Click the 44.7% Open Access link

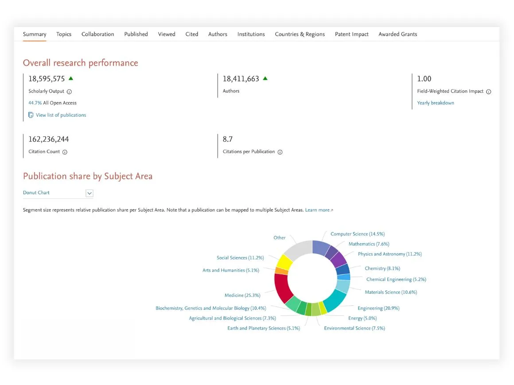tap(35, 103)
